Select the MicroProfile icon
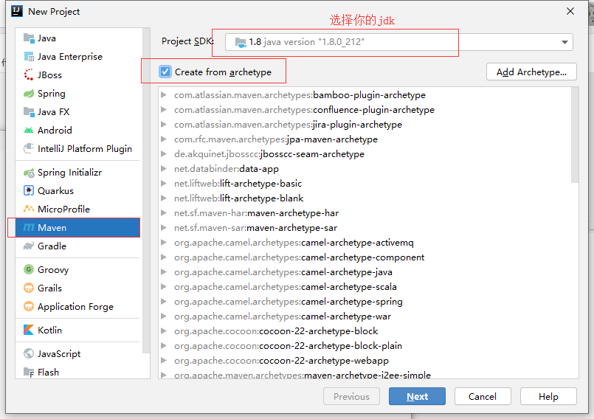Viewport: 594px width, 419px height. [x=29, y=209]
